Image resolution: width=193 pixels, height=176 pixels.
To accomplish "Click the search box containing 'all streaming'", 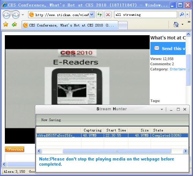I will (x=145, y=15).
